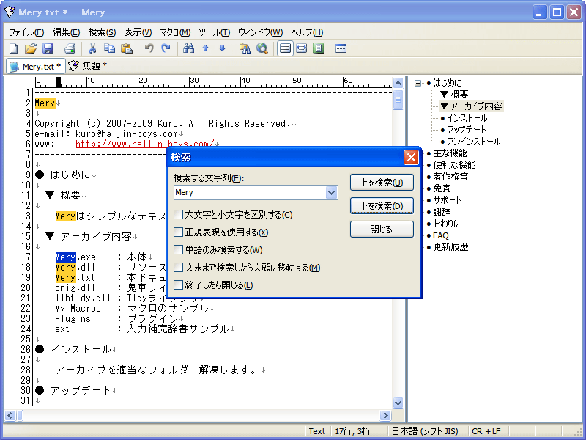This screenshot has width=586, height=440.
Task: Open the ウィンドウ(W) menu
Action: [x=260, y=32]
